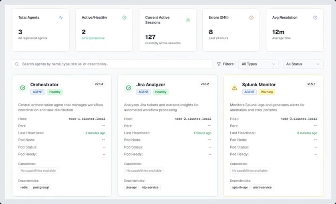
Task: Click the node-1.cluster.local host value
Action: (x=87, y=119)
